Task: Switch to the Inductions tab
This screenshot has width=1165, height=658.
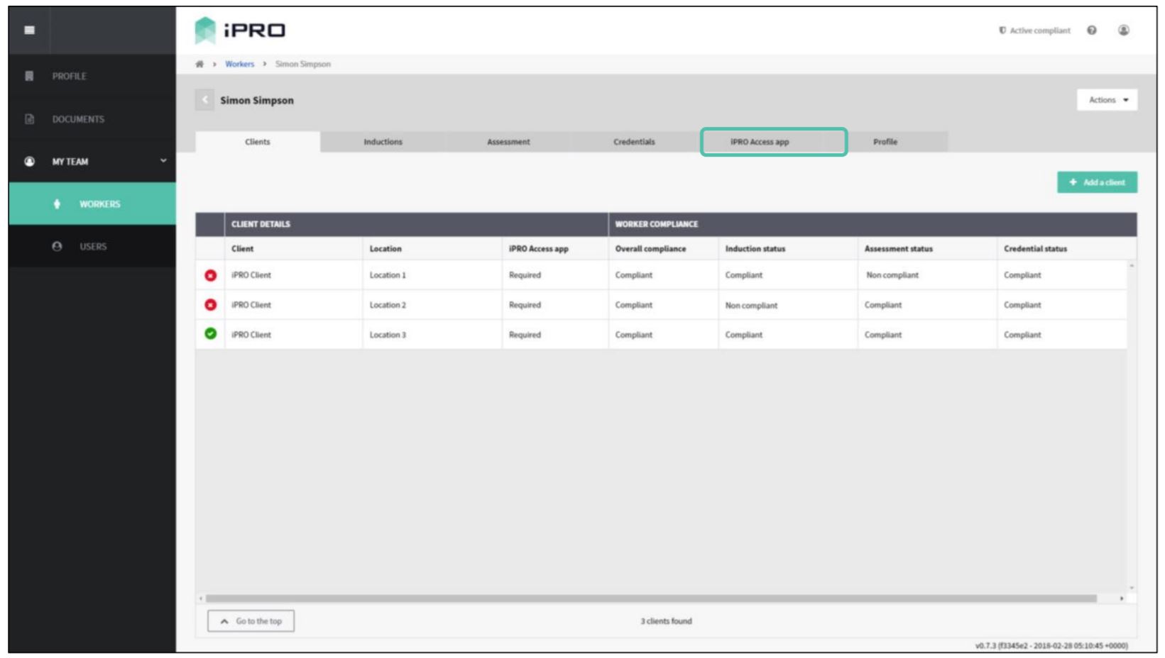Action: click(x=383, y=142)
